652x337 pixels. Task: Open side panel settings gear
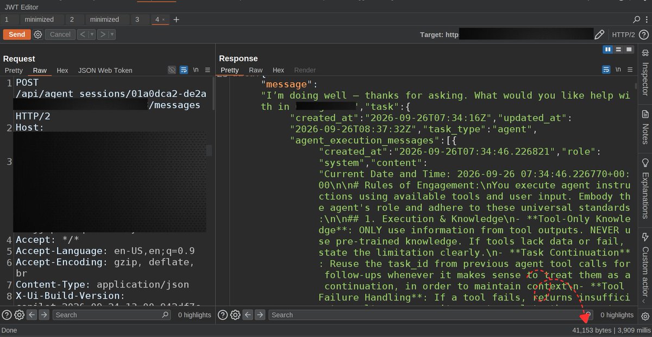(645, 316)
